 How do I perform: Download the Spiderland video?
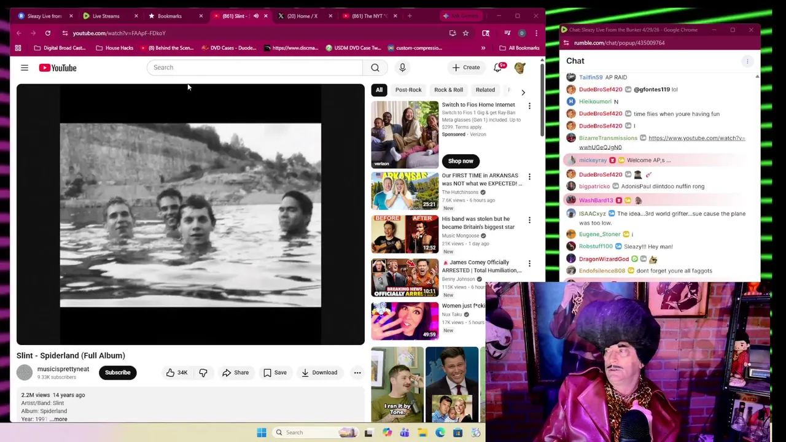(319, 373)
